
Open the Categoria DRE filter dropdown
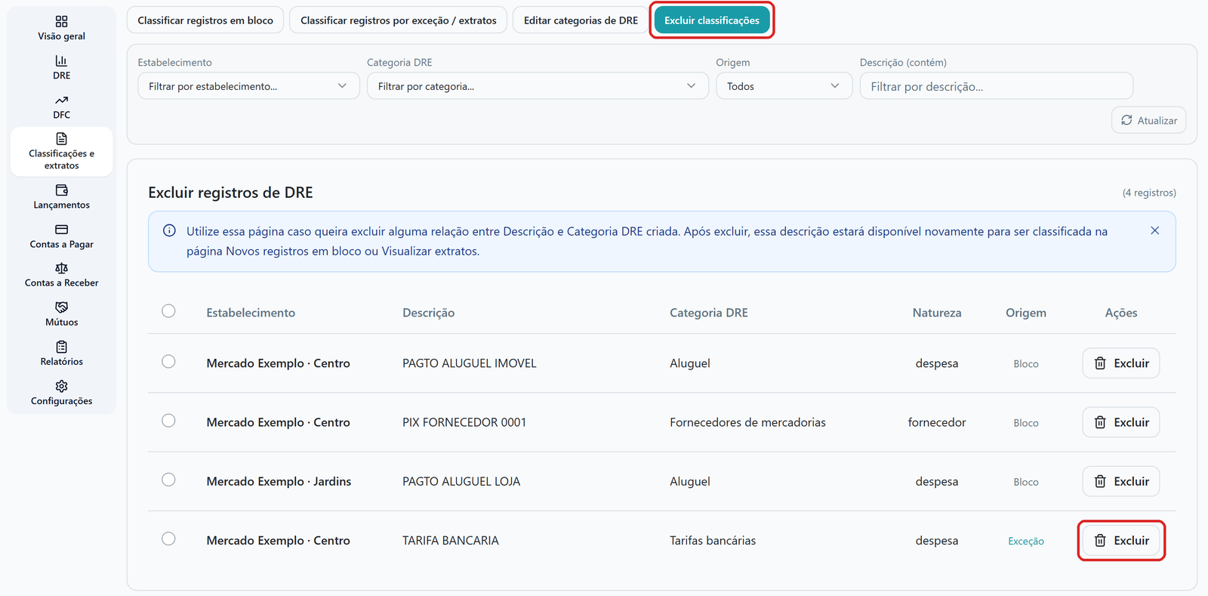pos(538,86)
